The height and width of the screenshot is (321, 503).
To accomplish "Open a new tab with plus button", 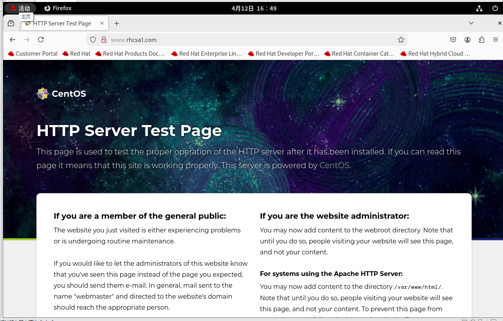I will click(116, 24).
